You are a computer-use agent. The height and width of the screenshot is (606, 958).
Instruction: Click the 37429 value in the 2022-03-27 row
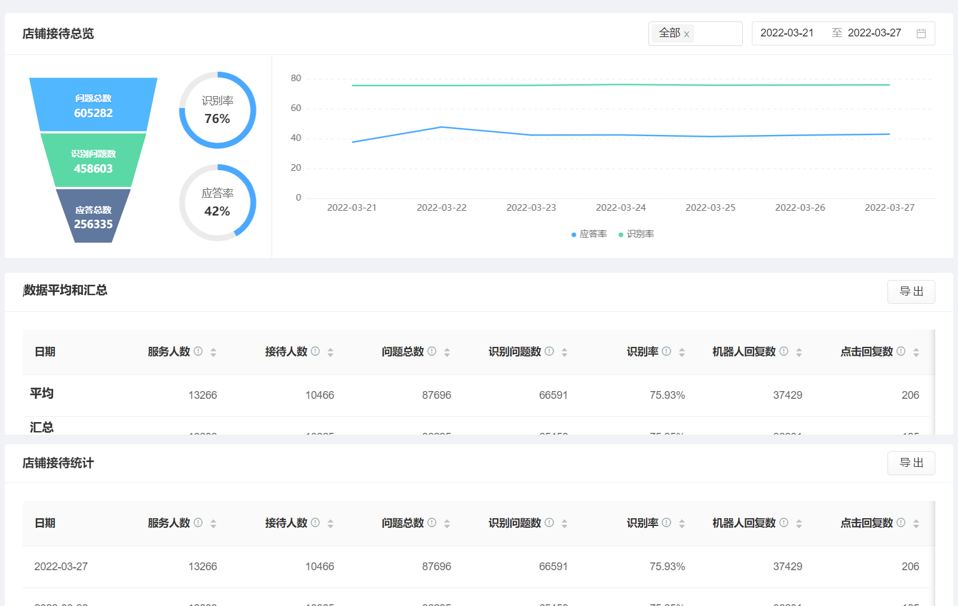click(788, 567)
